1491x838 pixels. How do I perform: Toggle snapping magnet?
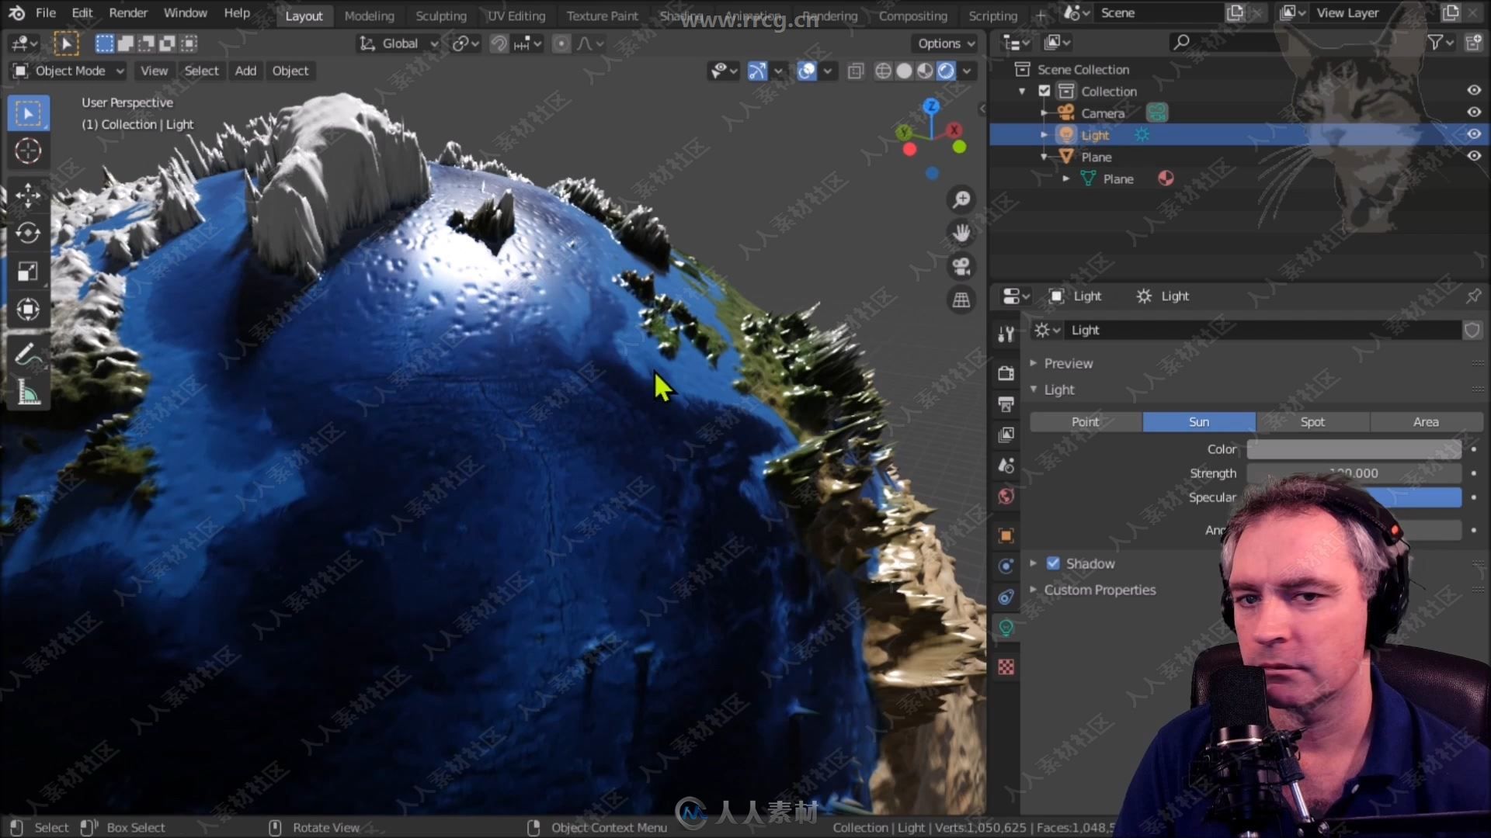tap(499, 44)
